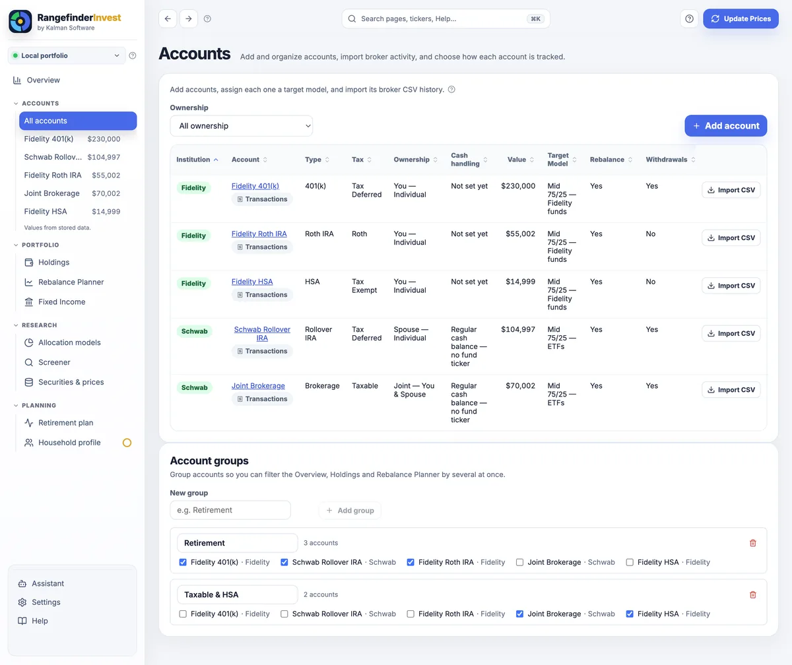
Task: Open the Screener page
Action: pyautogui.click(x=78, y=362)
